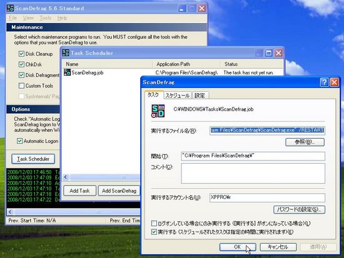Image resolution: width=344 pixels, height=258 pixels.
Task: Open the Help menu
Action: [62, 18]
